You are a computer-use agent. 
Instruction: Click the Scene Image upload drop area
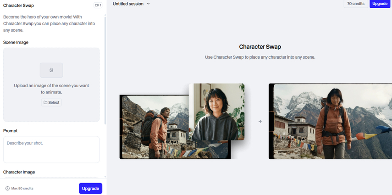click(x=51, y=85)
